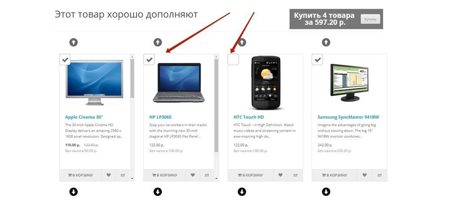Click down arrow below Samsung SyncMaster card

pyautogui.click(x=326, y=192)
